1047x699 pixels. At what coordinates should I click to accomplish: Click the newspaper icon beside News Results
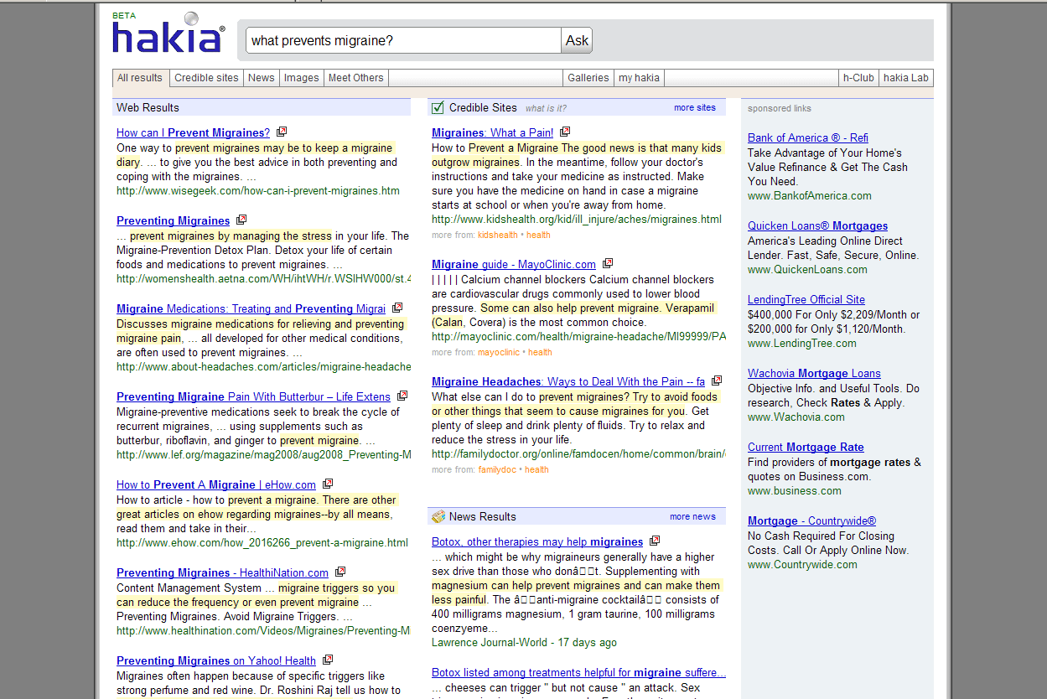coord(438,516)
